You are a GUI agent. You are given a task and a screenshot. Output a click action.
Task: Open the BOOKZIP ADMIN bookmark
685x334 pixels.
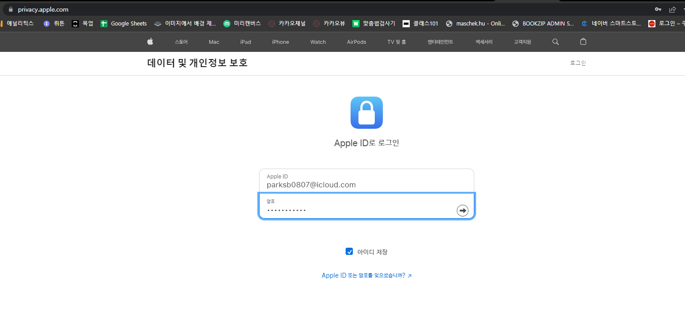tap(543, 24)
